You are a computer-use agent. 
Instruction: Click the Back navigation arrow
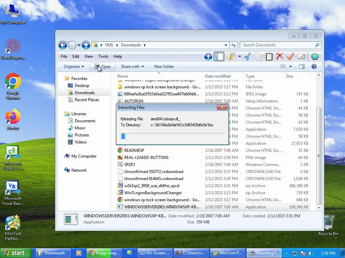click(x=63, y=45)
